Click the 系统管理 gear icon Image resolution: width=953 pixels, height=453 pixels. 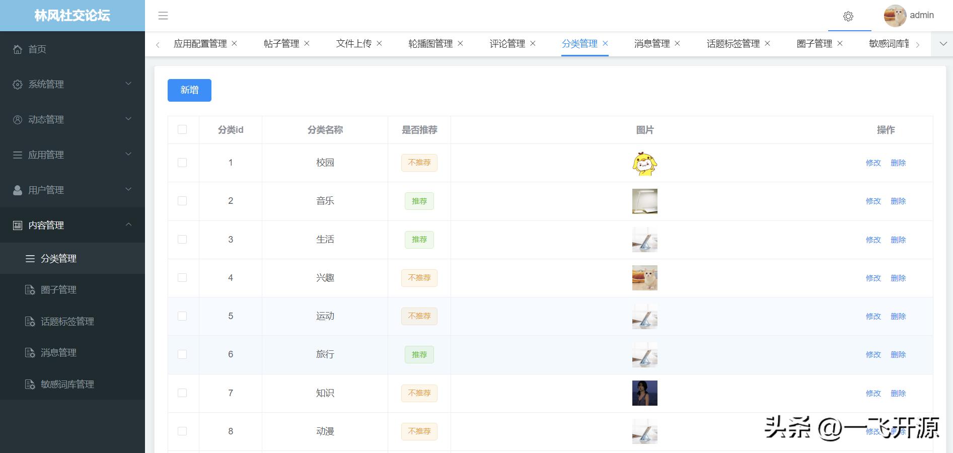point(17,84)
